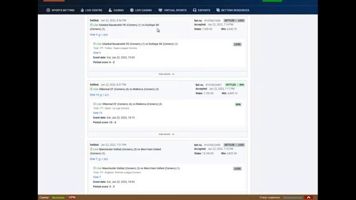Click the green server status text in bottom bar
The width and height of the screenshot is (356, 200).
58,198
